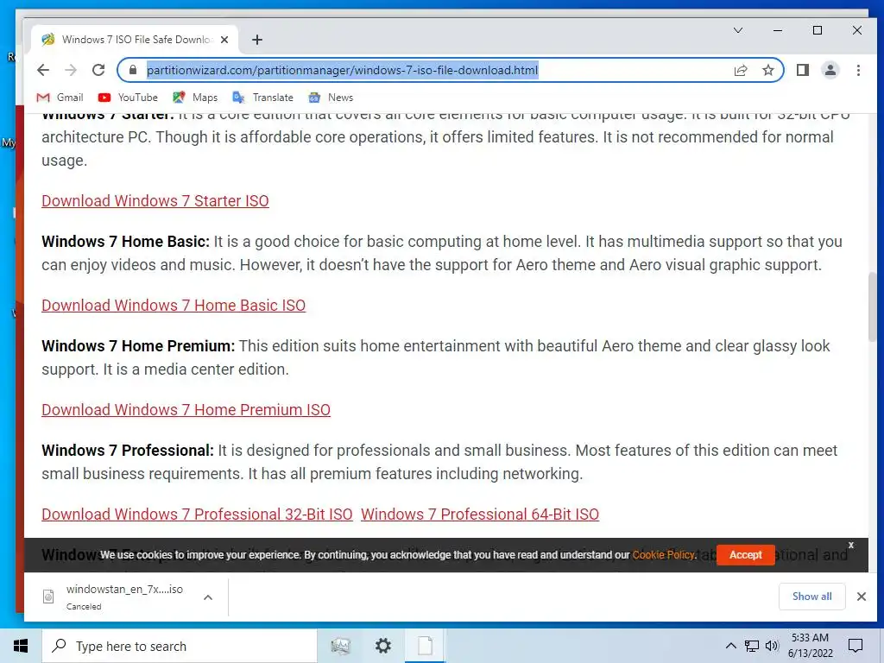Screen dimensions: 884x663
Task: Open network status tray icon
Action: coord(752,646)
